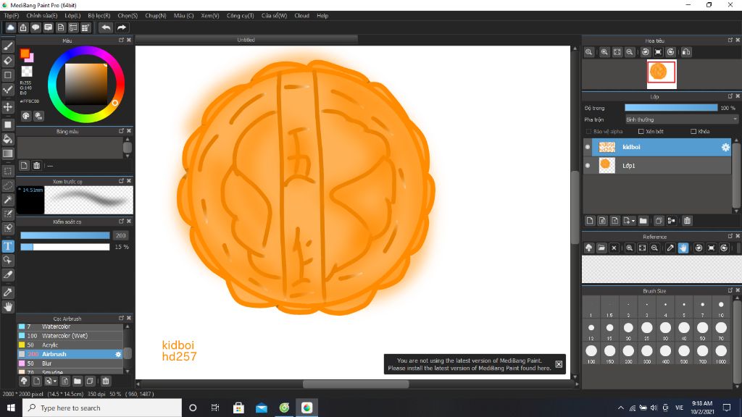Select the Brush tool in left toolbar

tap(8, 46)
